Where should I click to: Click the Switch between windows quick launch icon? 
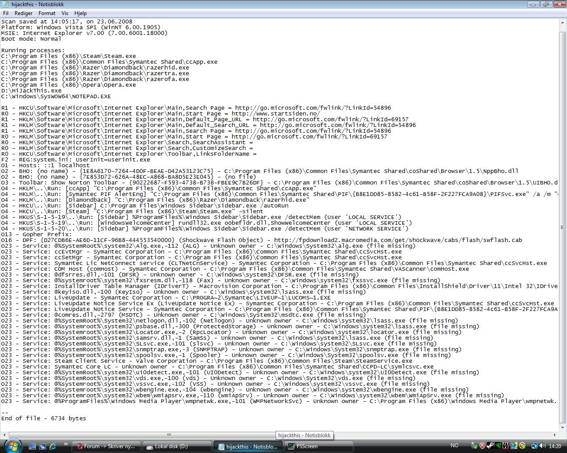(x=43, y=446)
